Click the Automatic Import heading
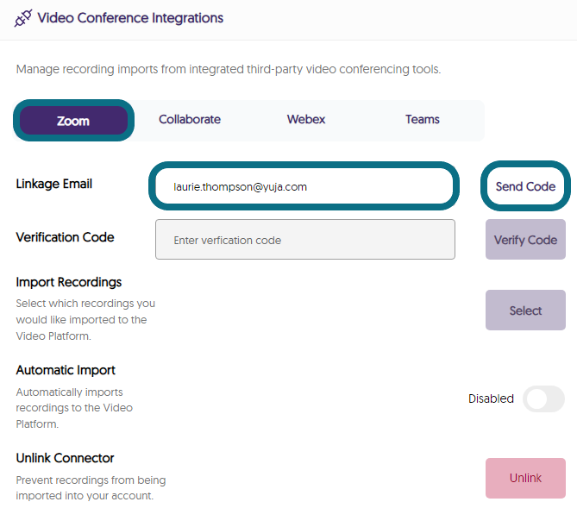577x527 pixels. [66, 370]
